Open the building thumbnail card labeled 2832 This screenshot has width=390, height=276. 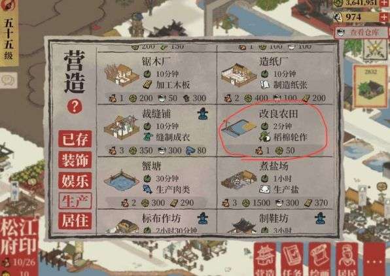(x=370, y=86)
